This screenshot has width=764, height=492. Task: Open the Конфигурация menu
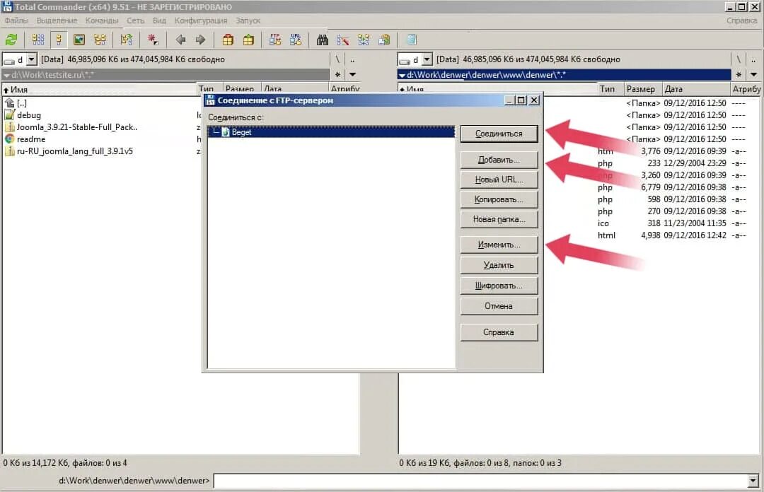pos(201,20)
